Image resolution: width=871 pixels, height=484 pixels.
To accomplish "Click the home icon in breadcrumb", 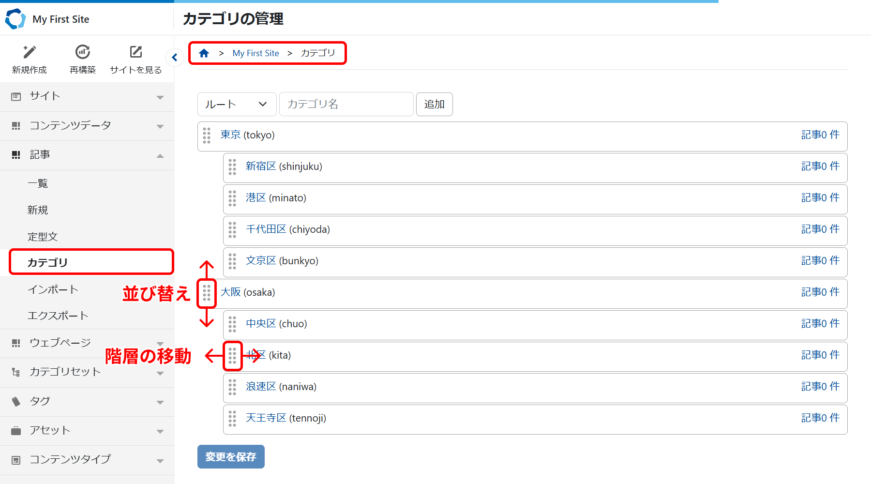I will [204, 53].
